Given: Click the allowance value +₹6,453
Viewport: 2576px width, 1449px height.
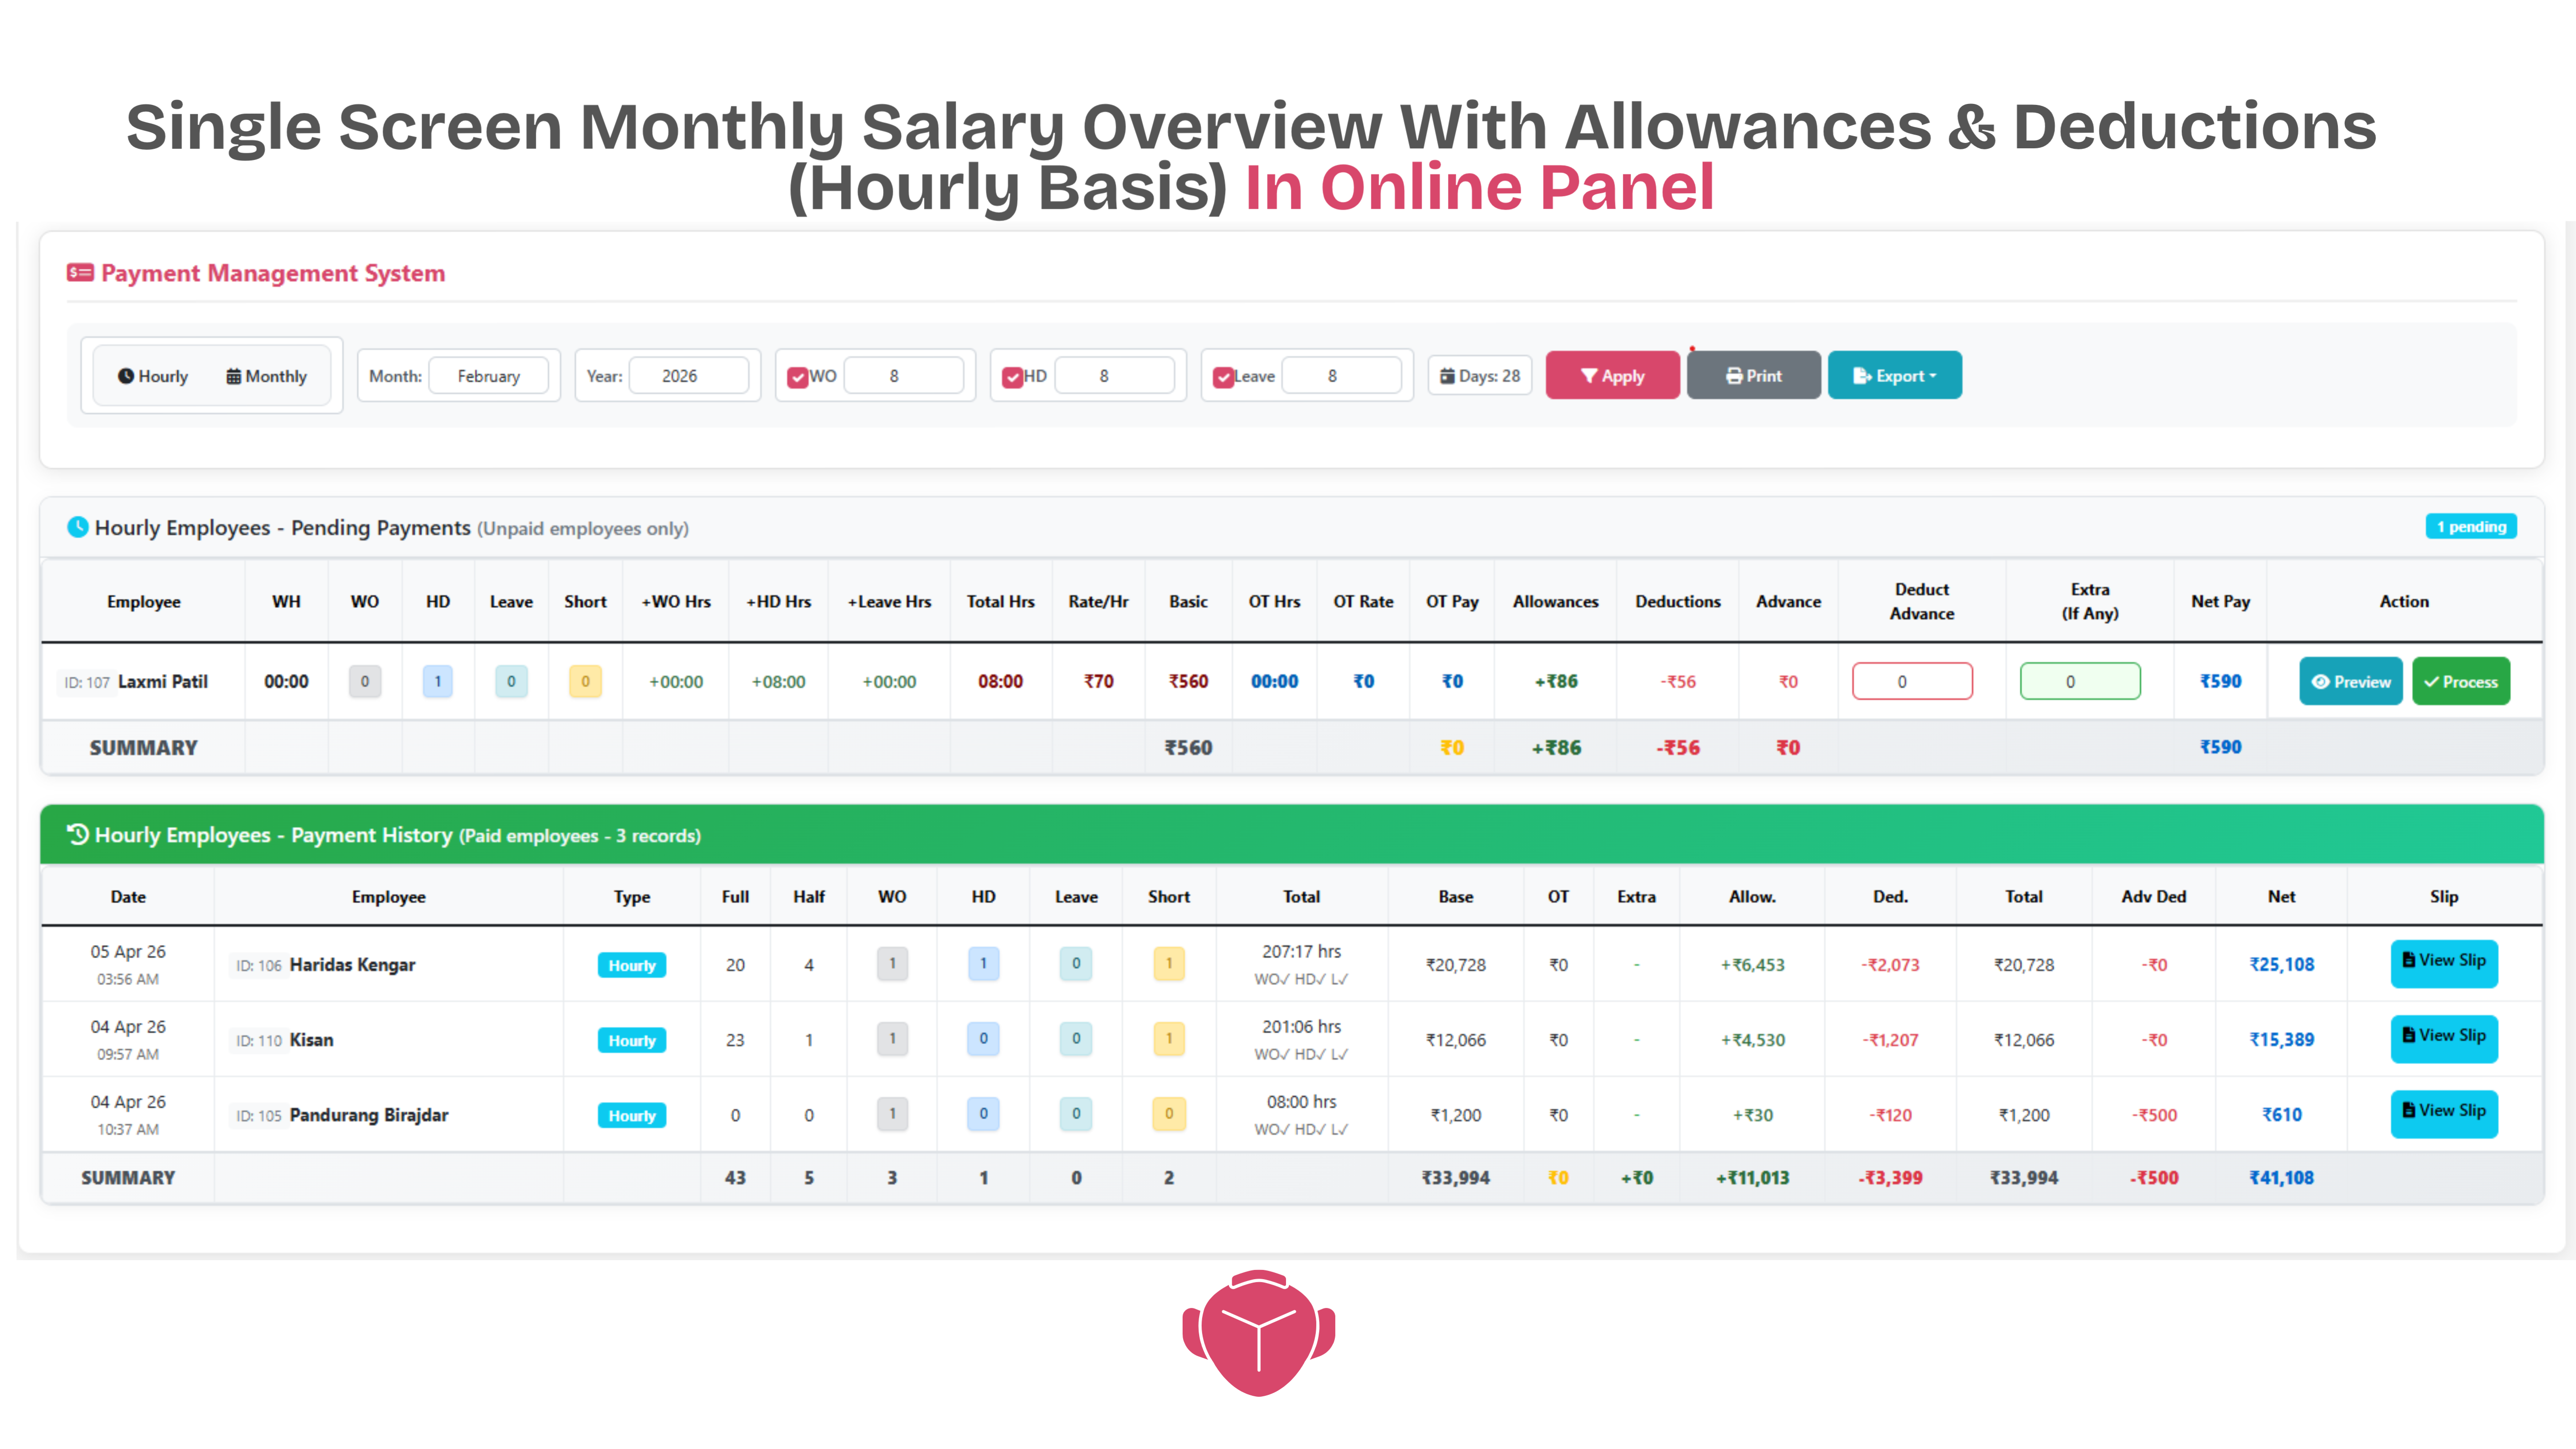Looking at the screenshot, I should 1752,965.
